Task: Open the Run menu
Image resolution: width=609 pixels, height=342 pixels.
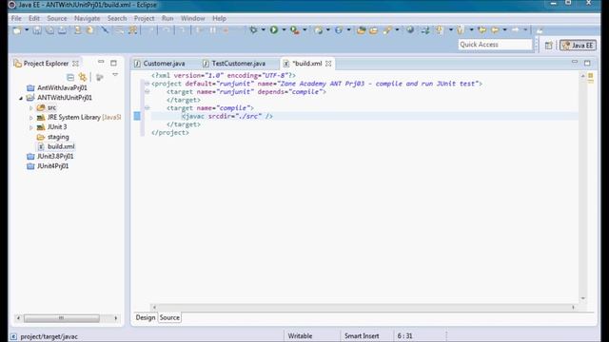Action: click(167, 18)
